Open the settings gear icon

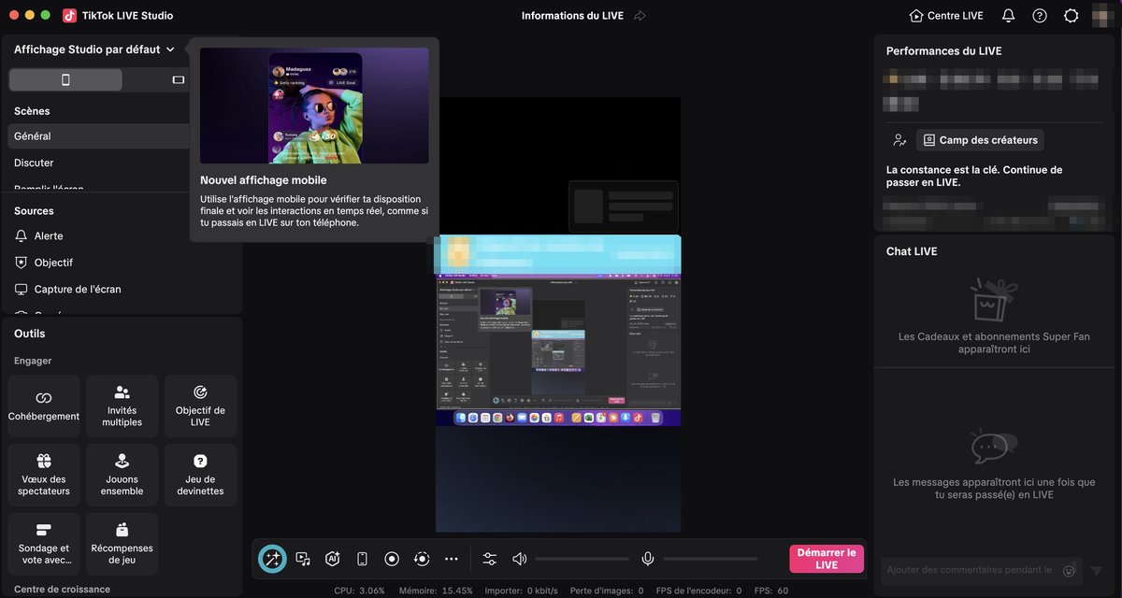tap(1072, 16)
